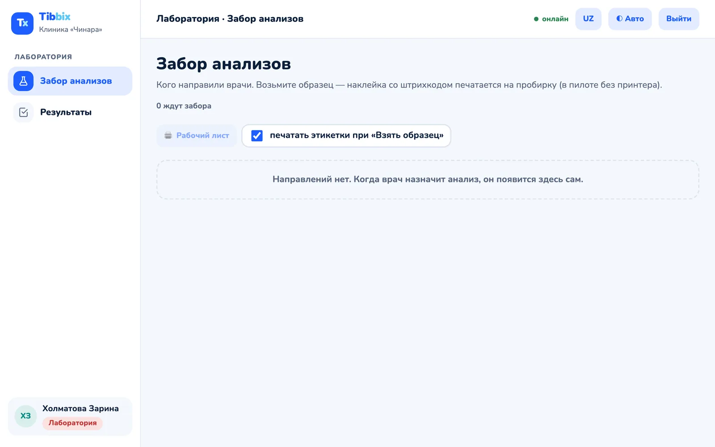Click the ЛАБОРАТОРИЯ sidebar heading
Screen dimensions: 715x447
pyautogui.click(x=43, y=57)
